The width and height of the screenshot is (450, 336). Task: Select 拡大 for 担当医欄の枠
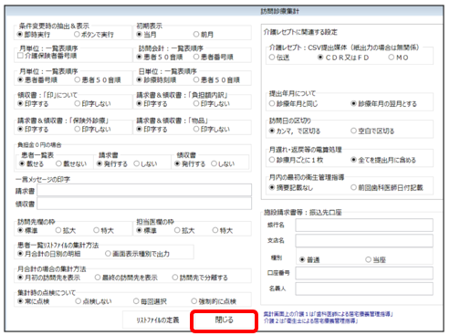(177, 230)
